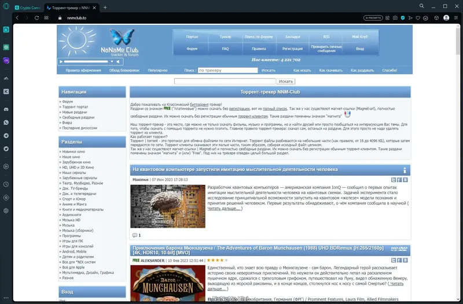Add page to bookmarks heart icon
The width and height of the screenshot is (463, 304).
[x=418, y=18]
